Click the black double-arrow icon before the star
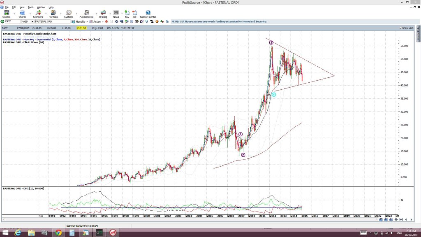The height and width of the screenshot is (237, 421). (x=152, y=21)
